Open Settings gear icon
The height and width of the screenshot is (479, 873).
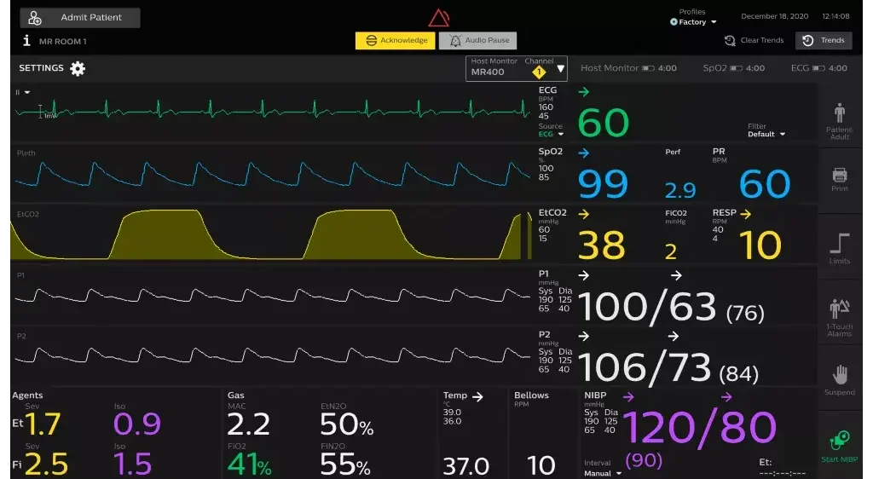click(x=78, y=68)
